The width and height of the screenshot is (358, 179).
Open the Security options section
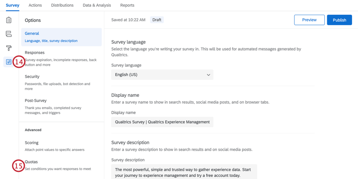[61, 83]
